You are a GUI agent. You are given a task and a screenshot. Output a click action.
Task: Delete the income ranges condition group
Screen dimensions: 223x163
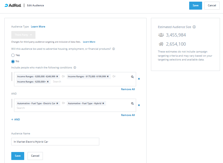(139, 79)
